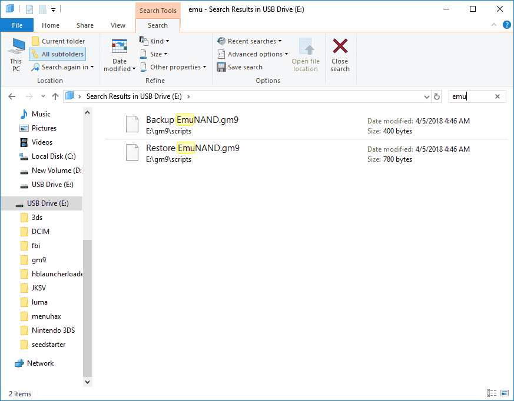Select the highlighted USB Drive (E:) node
Viewport: 514px width, 401px height.
pos(42,203)
